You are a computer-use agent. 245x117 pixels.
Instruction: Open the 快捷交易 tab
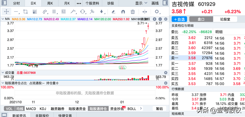(x=65, y=115)
